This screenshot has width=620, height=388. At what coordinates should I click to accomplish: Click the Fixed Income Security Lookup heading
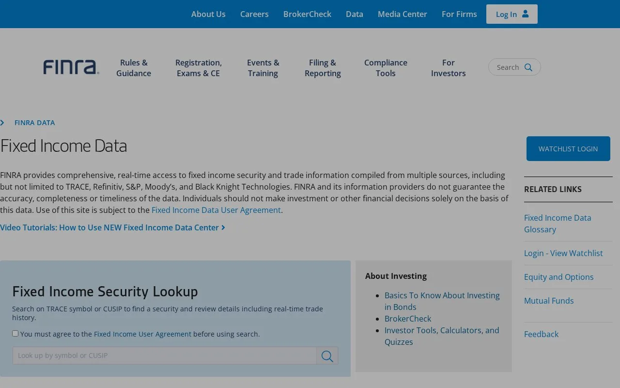point(105,291)
